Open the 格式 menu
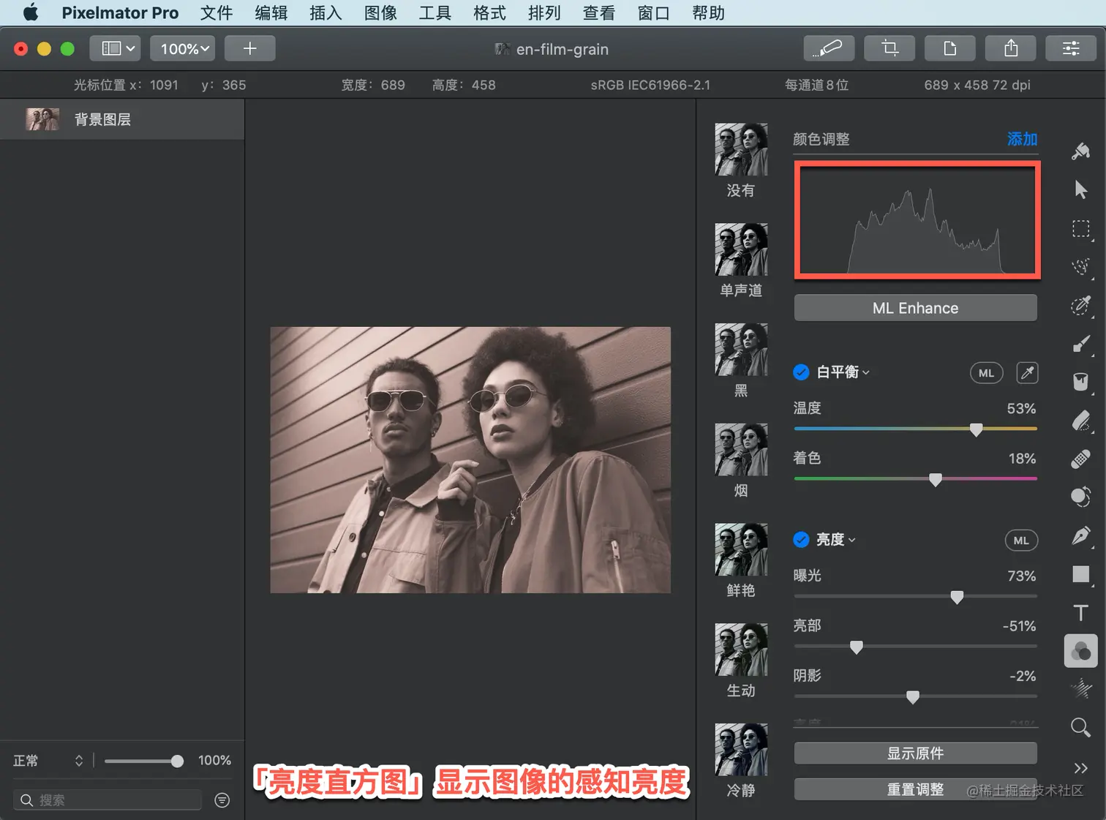 [x=490, y=12]
